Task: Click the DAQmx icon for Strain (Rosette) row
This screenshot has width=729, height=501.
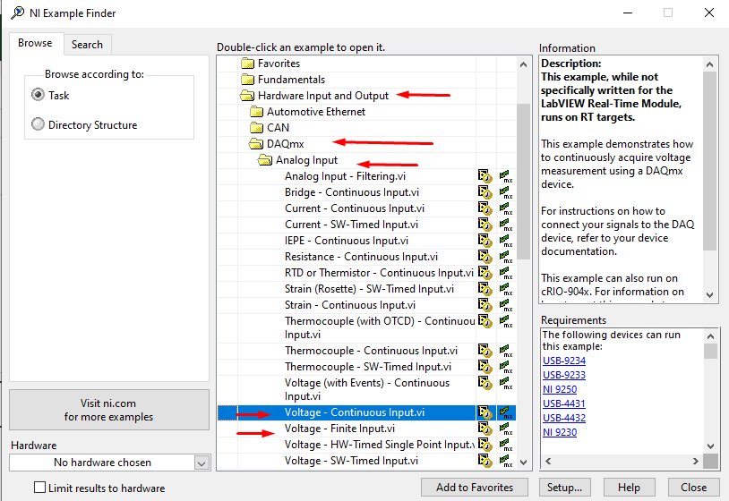Action: pos(506,289)
